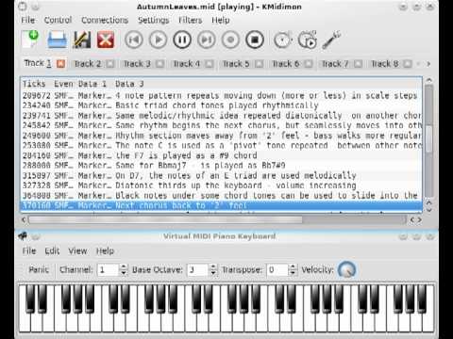Adjust the Velocity dial knob
This screenshot has height=339, width=453.
pyautogui.click(x=346, y=269)
